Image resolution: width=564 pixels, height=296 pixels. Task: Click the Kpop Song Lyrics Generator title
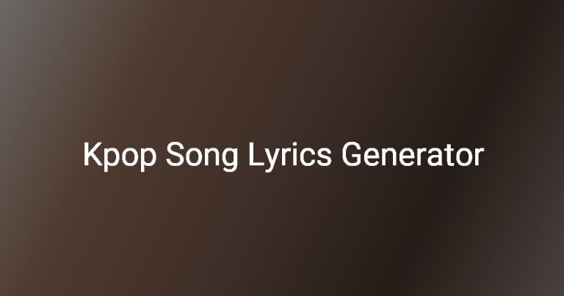(x=283, y=156)
